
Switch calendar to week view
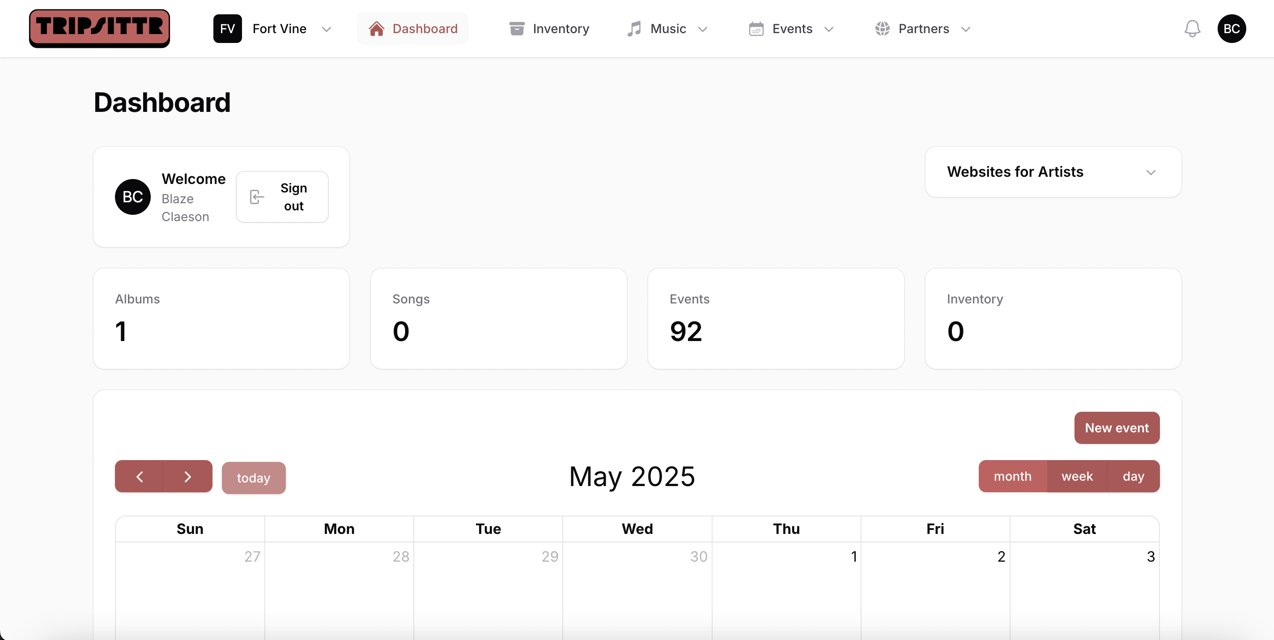[x=1077, y=476]
